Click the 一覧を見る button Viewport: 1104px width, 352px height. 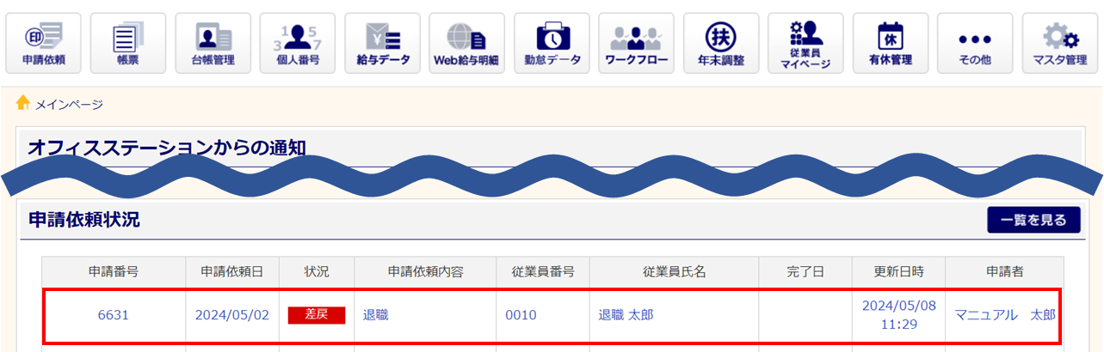[1033, 220]
